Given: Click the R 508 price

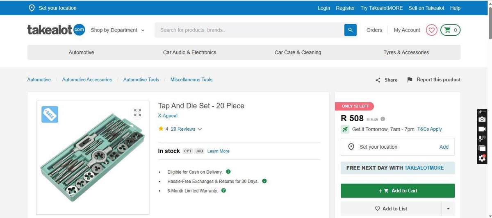Looking at the screenshot, I should coord(352,118).
